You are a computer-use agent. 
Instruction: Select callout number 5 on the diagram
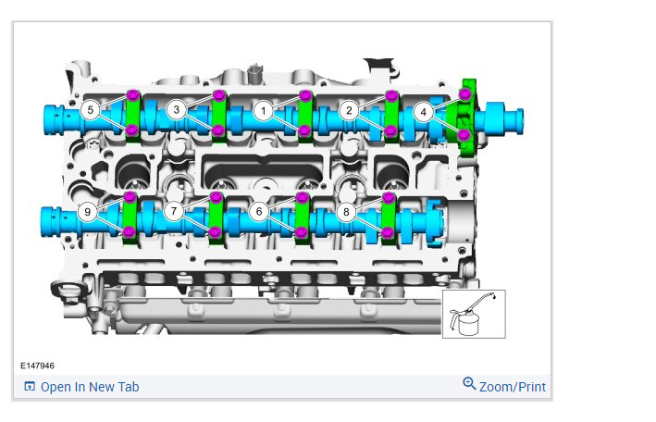90,110
